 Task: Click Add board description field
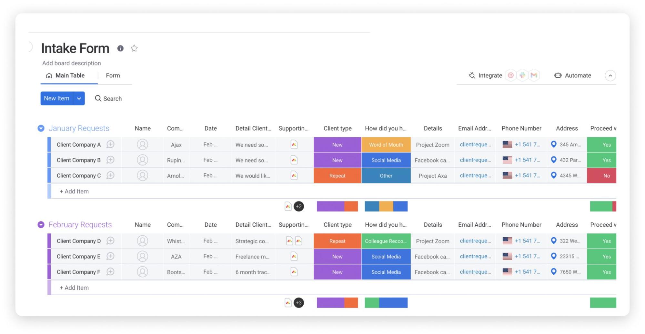click(71, 63)
